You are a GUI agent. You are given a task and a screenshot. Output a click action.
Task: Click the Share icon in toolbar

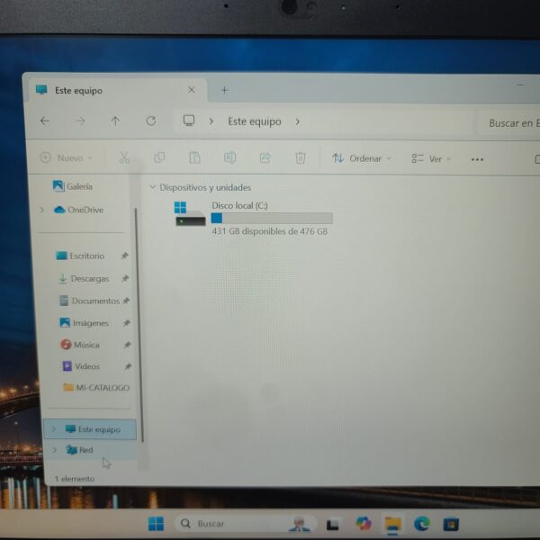(x=265, y=158)
